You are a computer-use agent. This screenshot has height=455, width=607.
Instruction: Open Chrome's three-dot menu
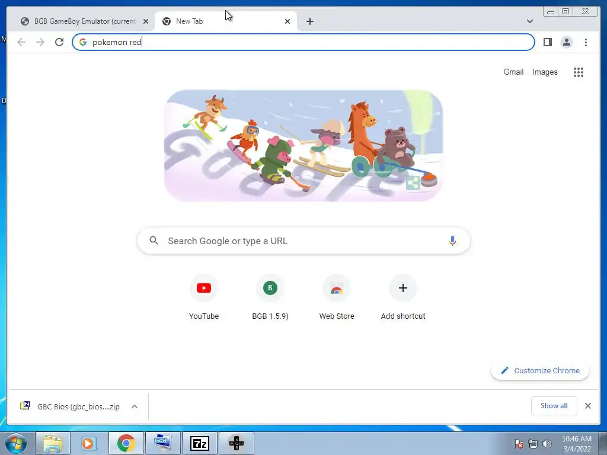[x=586, y=42]
